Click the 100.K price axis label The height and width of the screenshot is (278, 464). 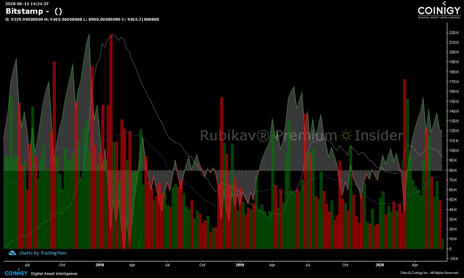[454, 150]
